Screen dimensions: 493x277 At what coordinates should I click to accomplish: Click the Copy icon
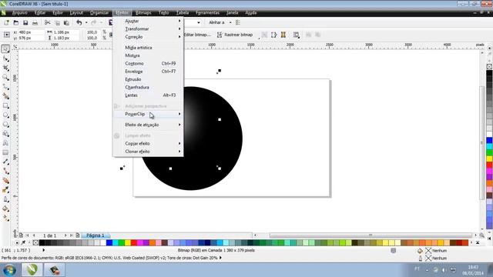click(57, 22)
